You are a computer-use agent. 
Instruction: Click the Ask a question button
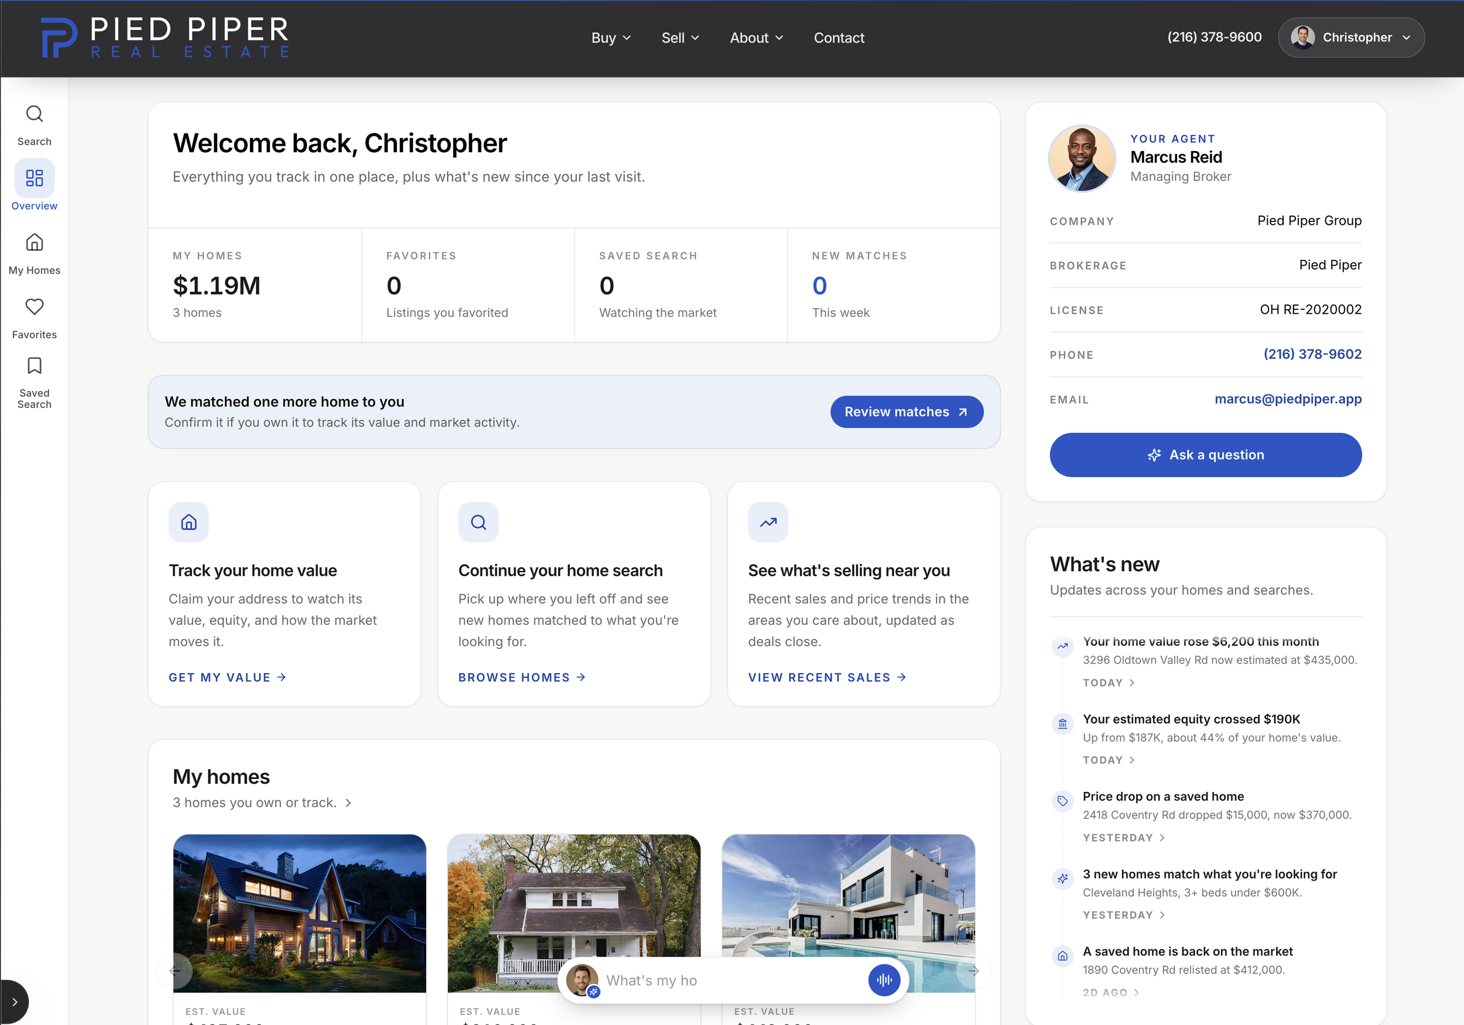[1206, 455]
